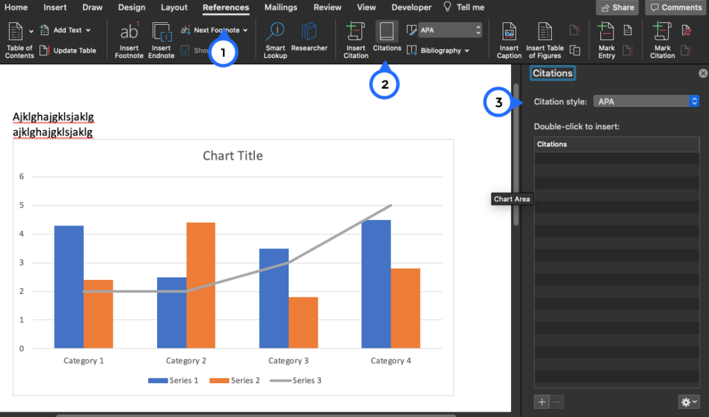Open the Citation style dropdown in pane
This screenshot has height=417, width=709.
pos(646,102)
